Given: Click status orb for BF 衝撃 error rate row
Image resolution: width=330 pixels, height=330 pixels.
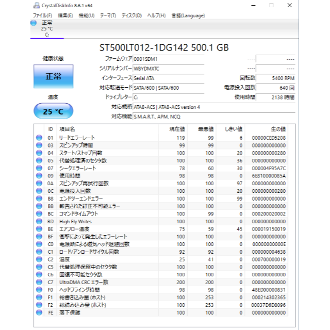Looking at the screenshot, I should click(39, 236).
